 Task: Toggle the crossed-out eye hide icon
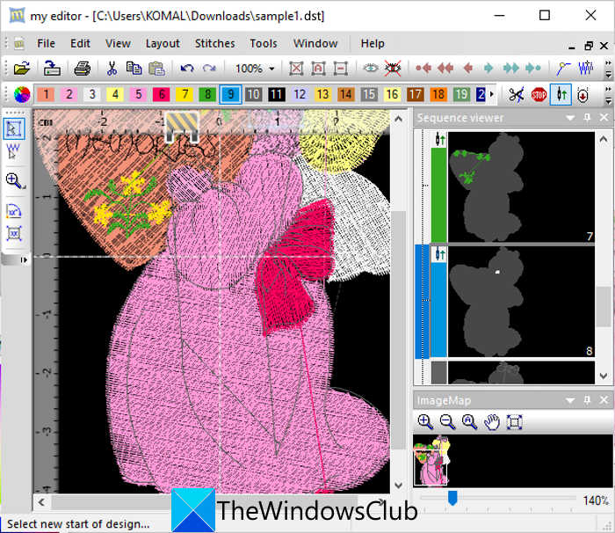(393, 68)
